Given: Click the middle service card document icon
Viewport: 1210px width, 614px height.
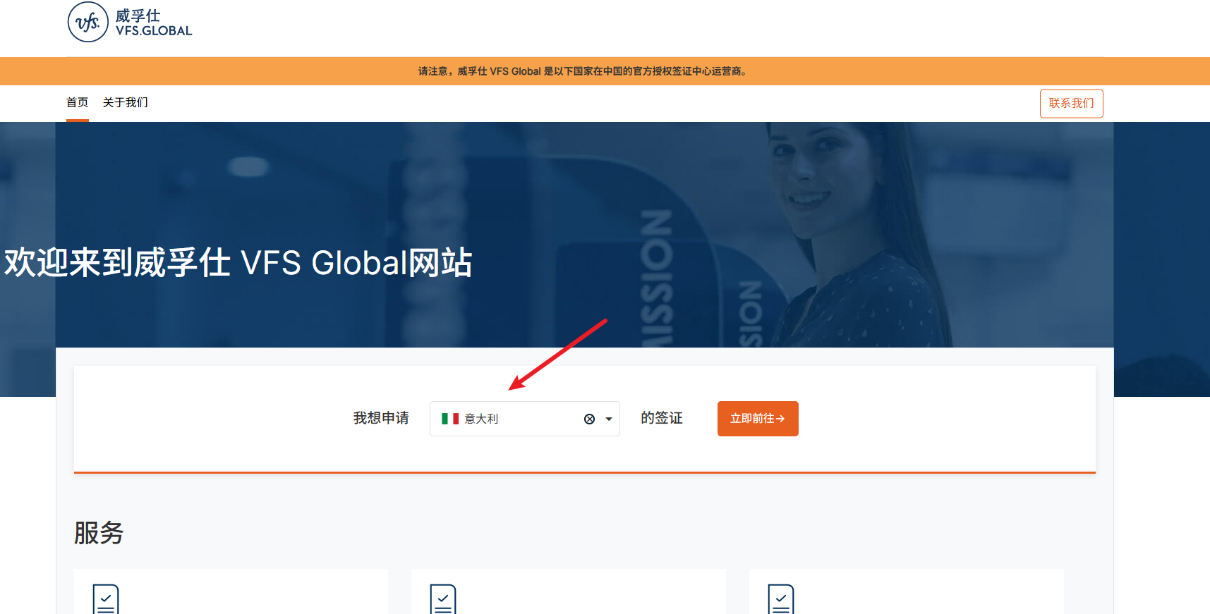Looking at the screenshot, I should point(443,599).
